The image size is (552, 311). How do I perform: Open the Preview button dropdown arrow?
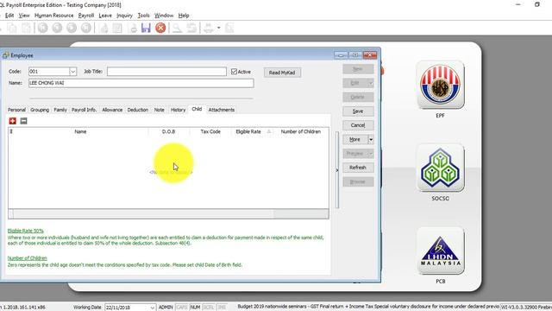click(371, 154)
